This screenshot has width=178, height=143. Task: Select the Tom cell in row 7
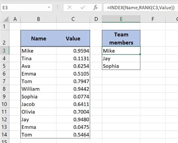[39, 81]
